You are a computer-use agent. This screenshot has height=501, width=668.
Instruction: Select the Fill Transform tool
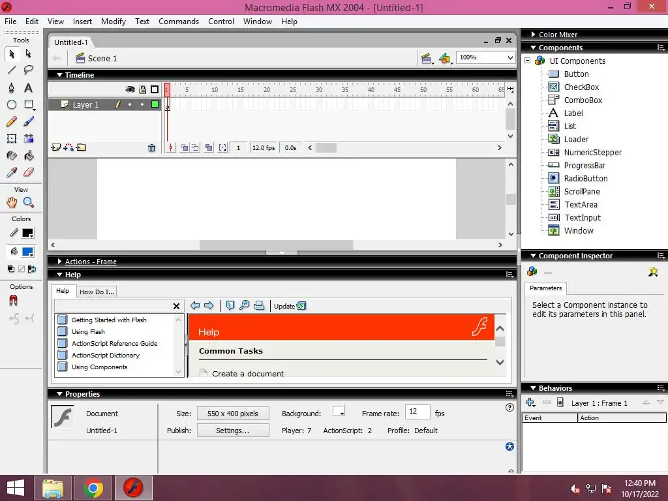point(29,138)
